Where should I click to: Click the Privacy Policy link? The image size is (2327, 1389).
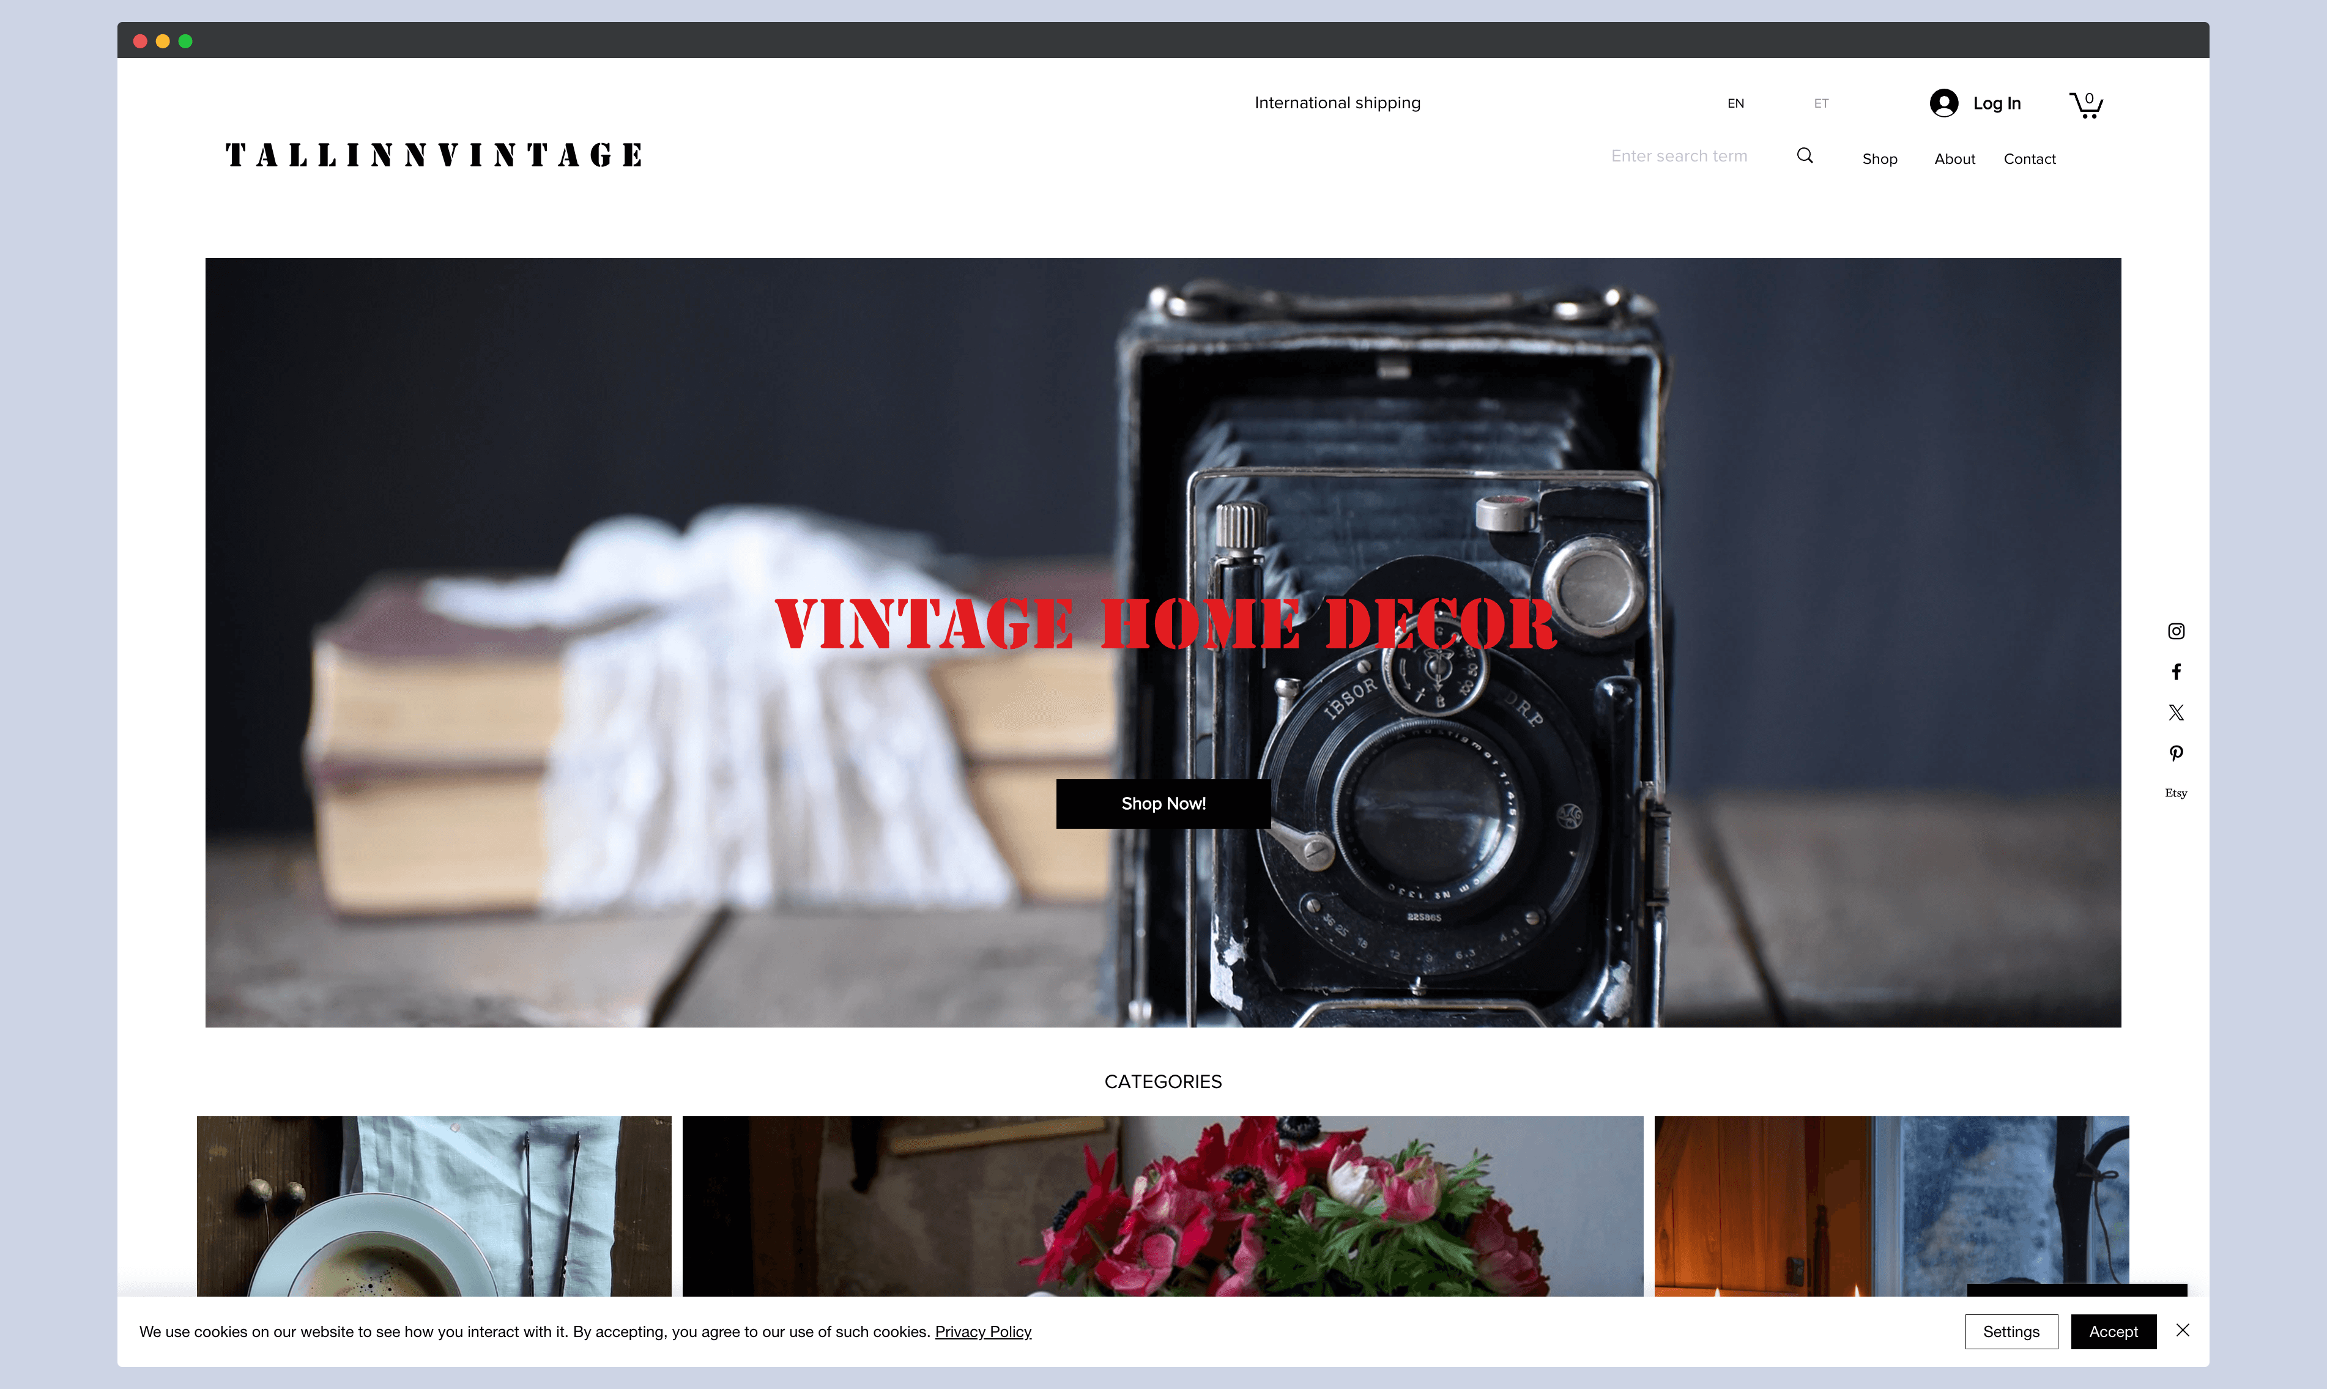(x=982, y=1331)
